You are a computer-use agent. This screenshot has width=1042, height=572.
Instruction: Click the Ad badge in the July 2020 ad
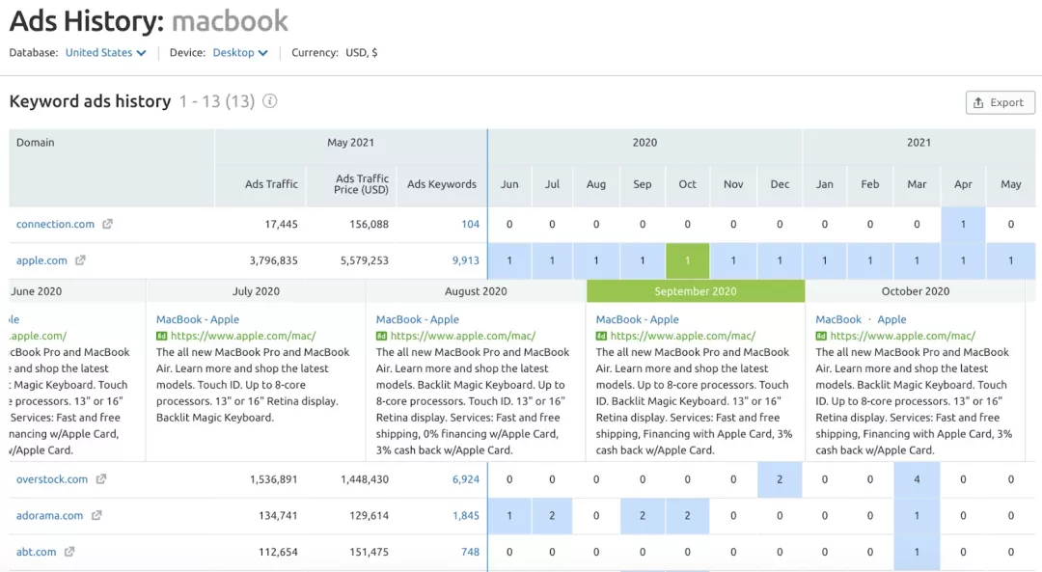coord(161,336)
